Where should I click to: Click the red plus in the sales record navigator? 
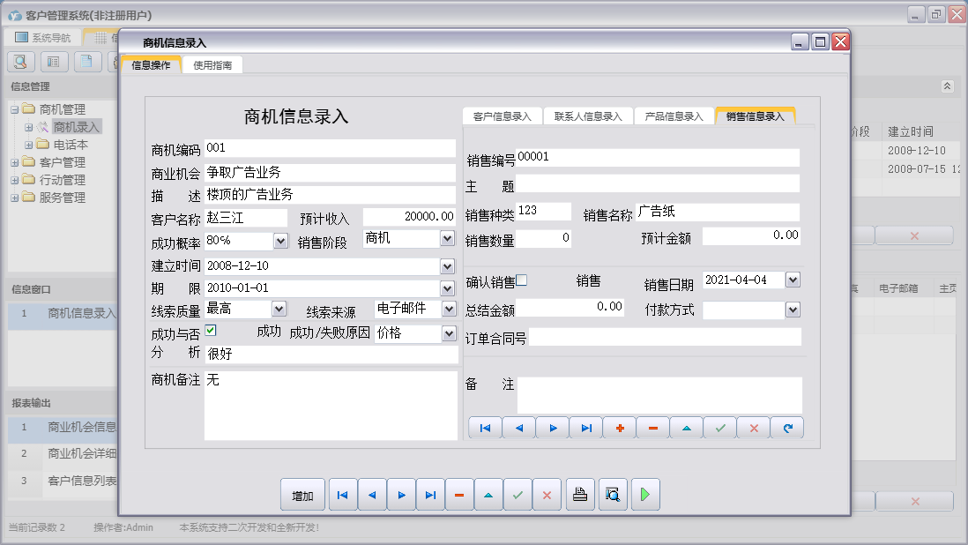(x=620, y=428)
